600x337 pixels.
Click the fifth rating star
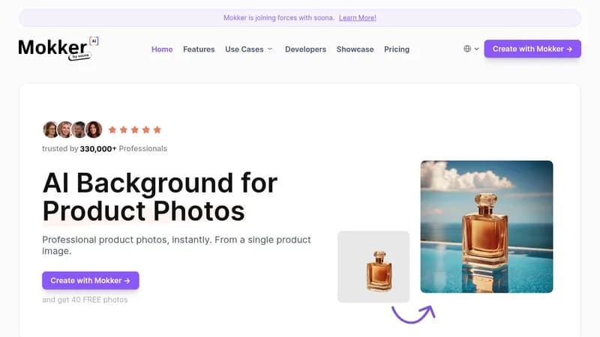pyautogui.click(x=157, y=130)
